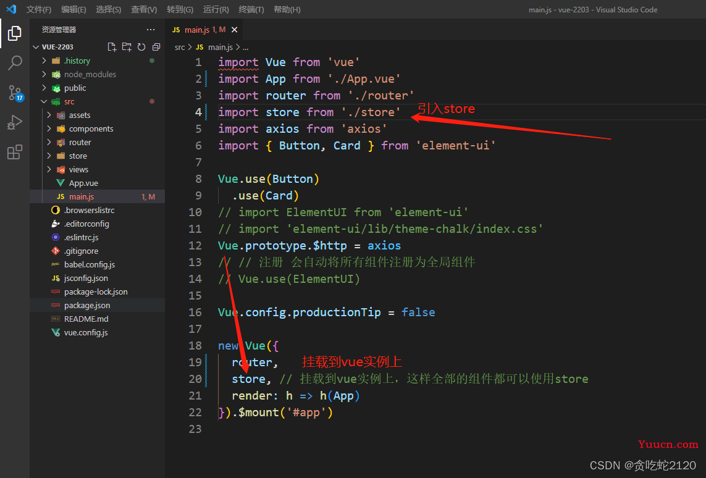The image size is (706, 478).
Task: Place cursor on 'element-ui' in line 6
Action: (455, 145)
